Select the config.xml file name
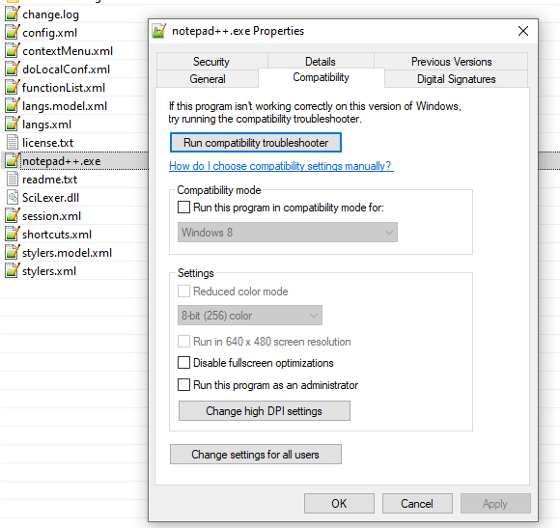 pos(49,33)
